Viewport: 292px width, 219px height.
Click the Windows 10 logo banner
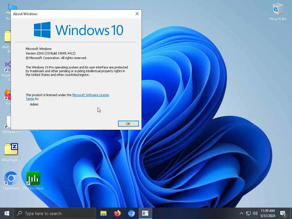(x=78, y=30)
